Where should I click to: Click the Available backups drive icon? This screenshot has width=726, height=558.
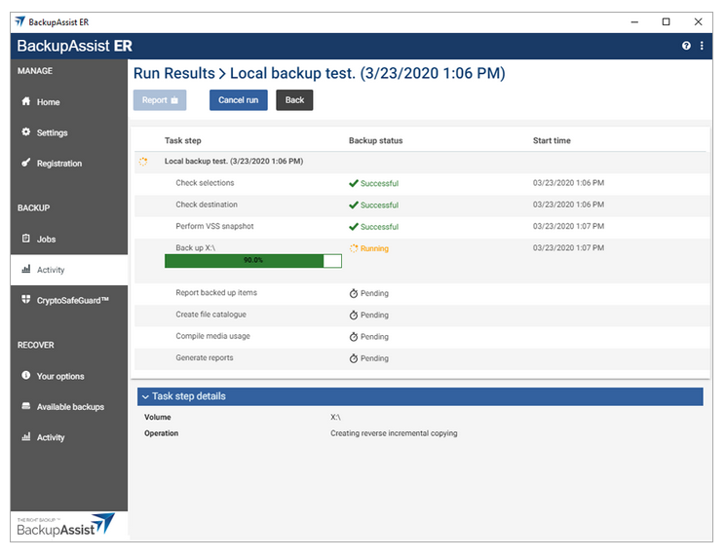[26, 406]
